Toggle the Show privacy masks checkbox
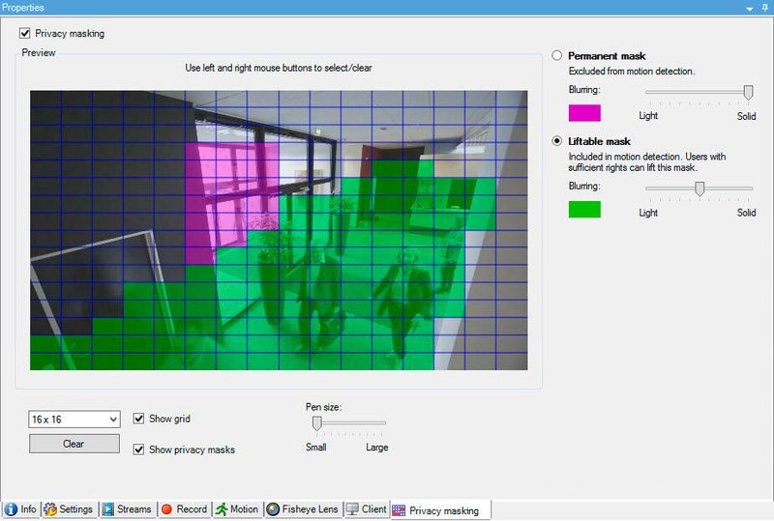Image resolution: width=774 pixels, height=521 pixels. [138, 449]
